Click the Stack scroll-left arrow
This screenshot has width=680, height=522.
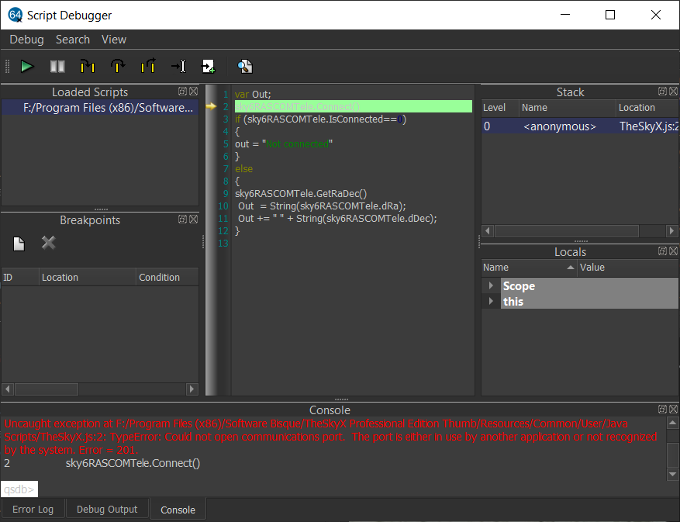488,231
